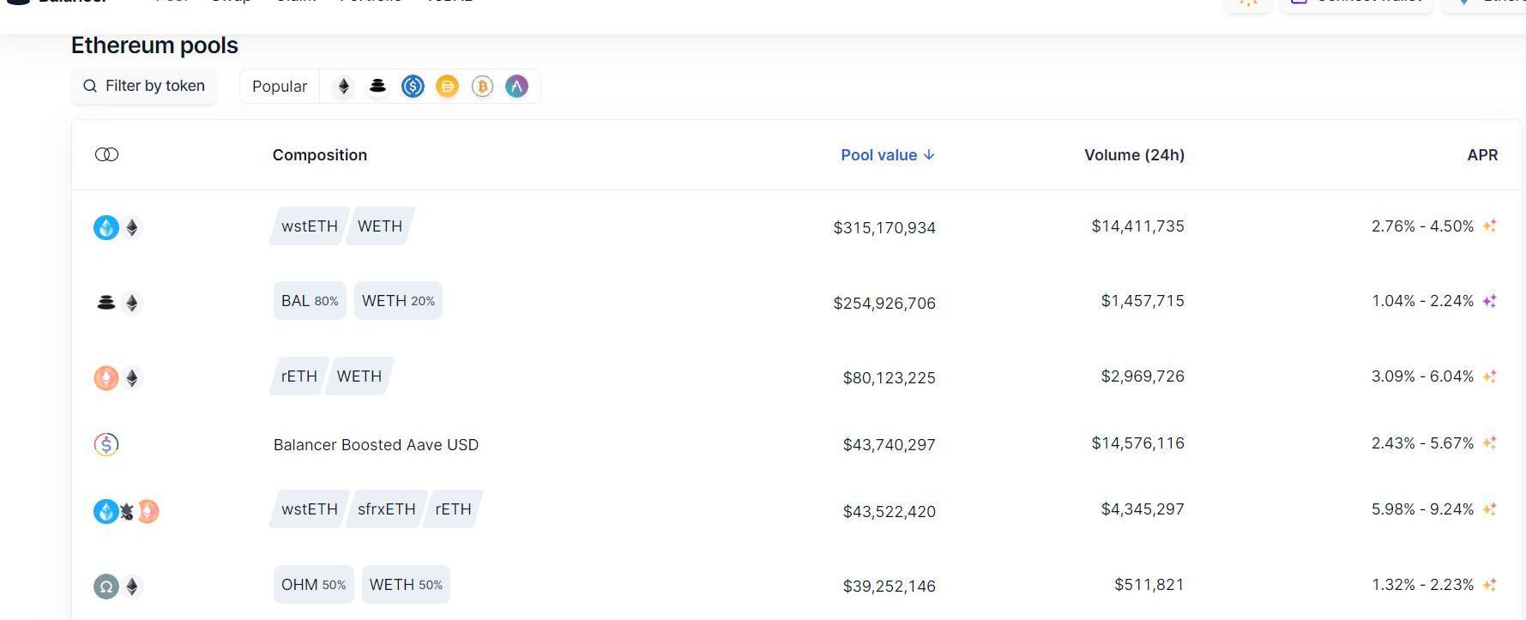Open the Balancer Boosted Aave USD pool
The image size is (1526, 620).
[376, 445]
